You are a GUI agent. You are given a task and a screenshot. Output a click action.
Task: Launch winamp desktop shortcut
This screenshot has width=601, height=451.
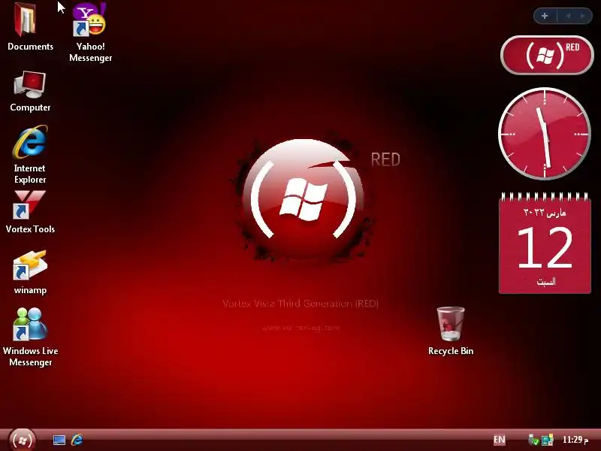(30, 273)
